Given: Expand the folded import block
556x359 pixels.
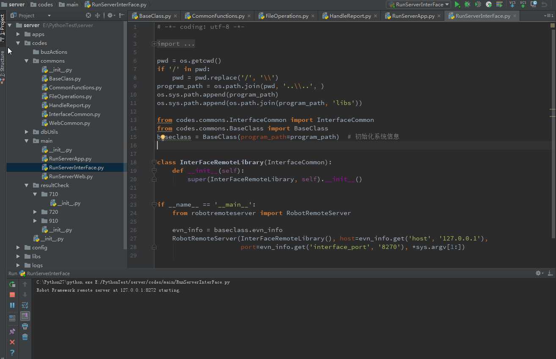Looking at the screenshot, I should (x=154, y=44).
